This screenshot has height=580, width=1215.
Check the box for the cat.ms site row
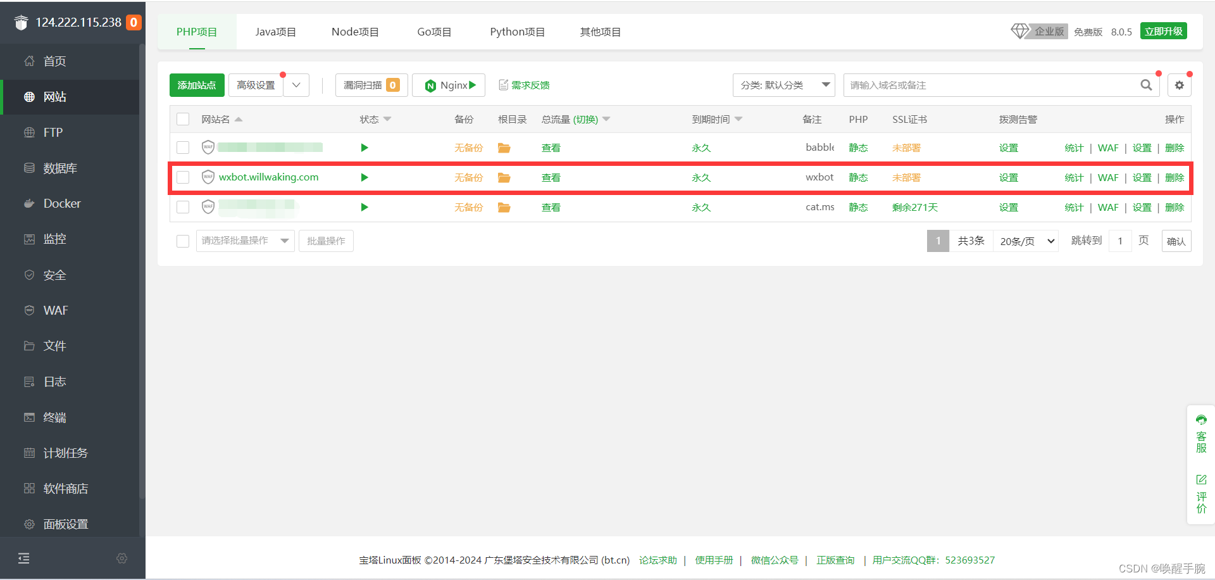pos(183,207)
